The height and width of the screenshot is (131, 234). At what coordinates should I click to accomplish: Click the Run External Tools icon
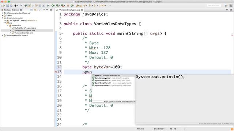(62, 6)
